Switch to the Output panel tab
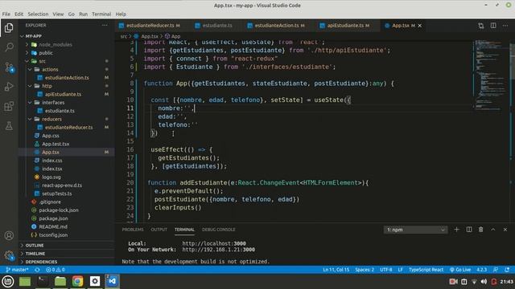 click(159, 230)
